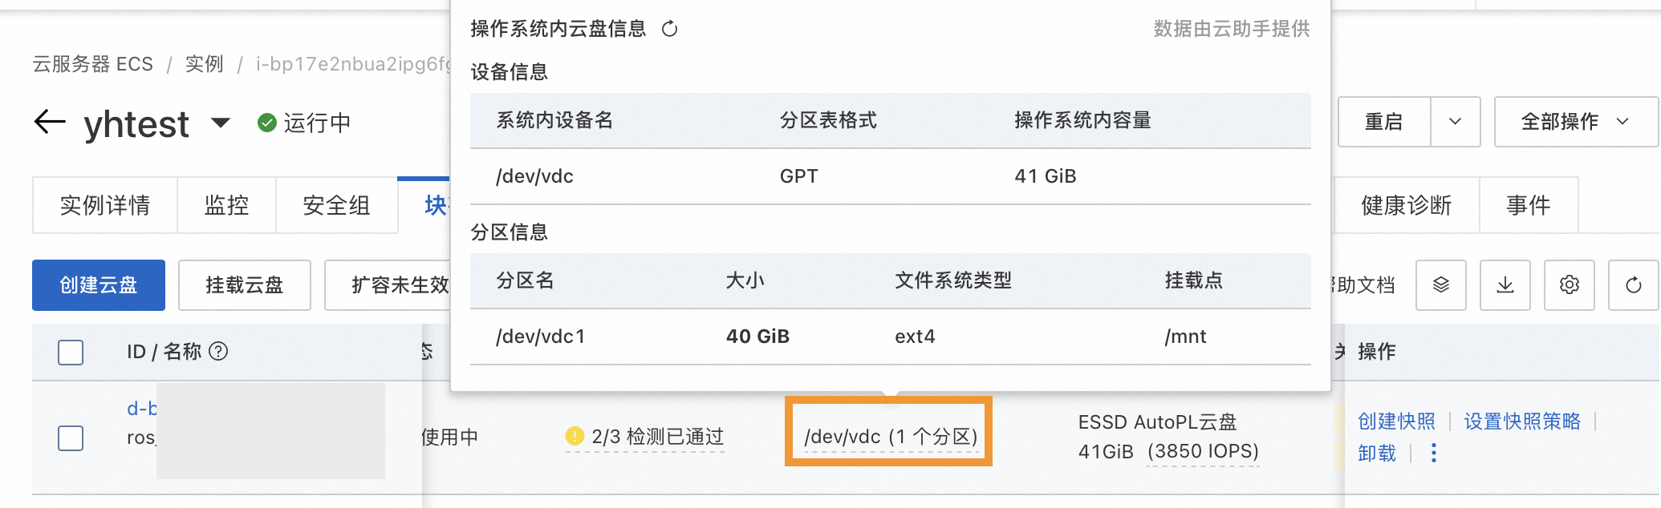Open the 健康诊断 tab
This screenshot has height=508, width=1661.
pyautogui.click(x=1407, y=205)
